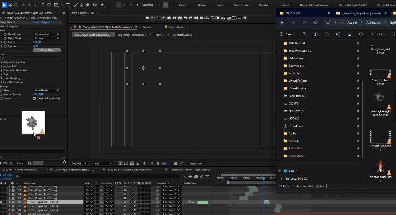This screenshot has width=396, height=215.
Task: Refresh the Explorer window
Action: 316,23
